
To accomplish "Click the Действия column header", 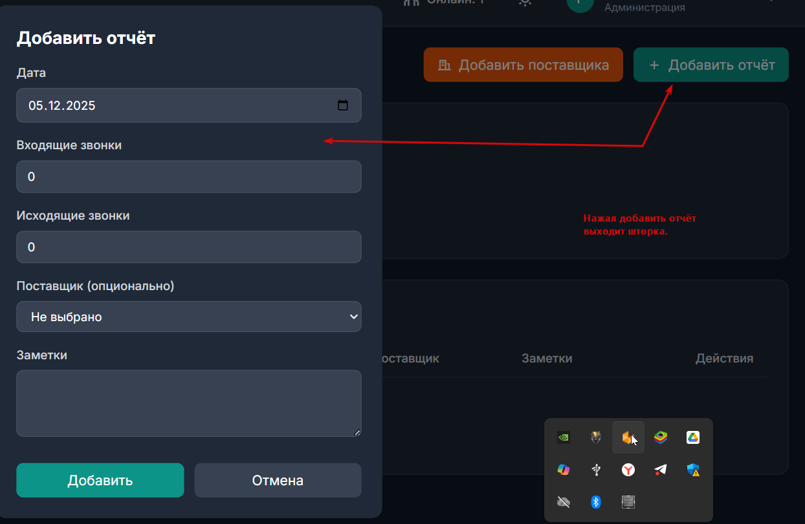I will (724, 358).
